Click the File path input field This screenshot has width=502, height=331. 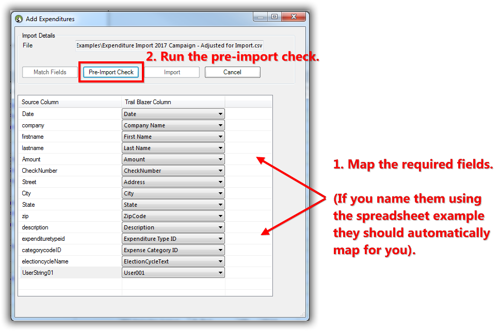(169, 45)
